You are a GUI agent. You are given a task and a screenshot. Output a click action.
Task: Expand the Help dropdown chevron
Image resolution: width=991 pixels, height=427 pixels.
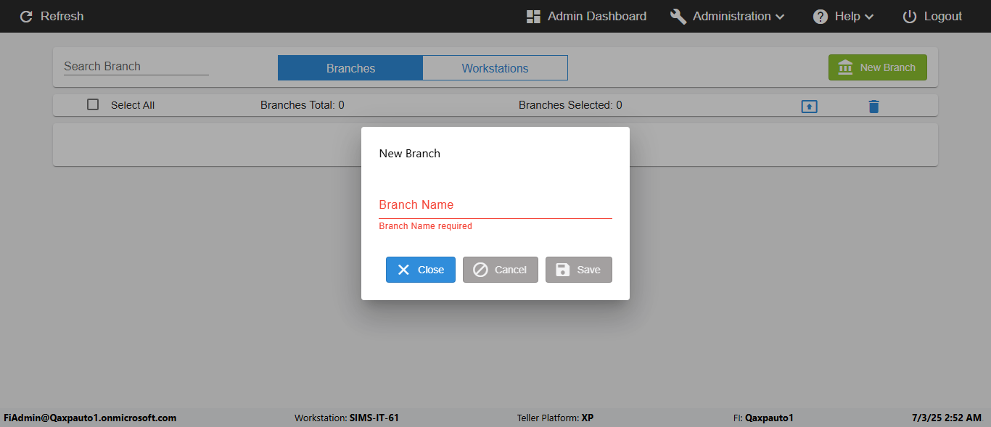coord(869,17)
